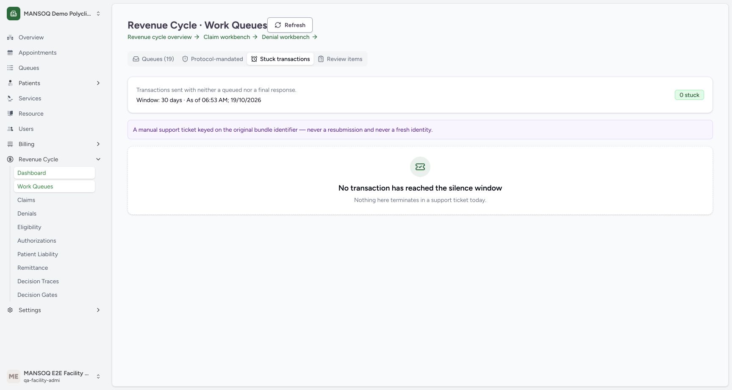This screenshot has width=732, height=390.
Task: Go to Remittance in sidebar
Action: (x=54, y=268)
